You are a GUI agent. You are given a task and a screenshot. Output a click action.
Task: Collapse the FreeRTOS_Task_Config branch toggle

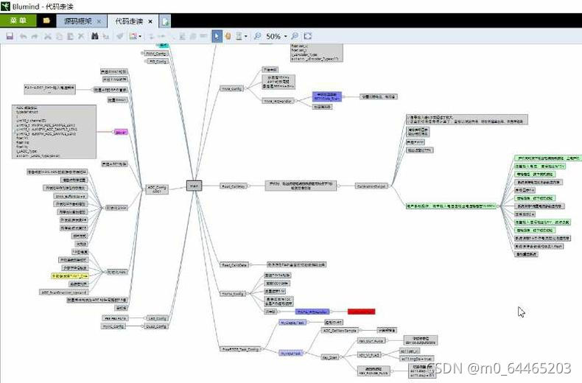262,349
